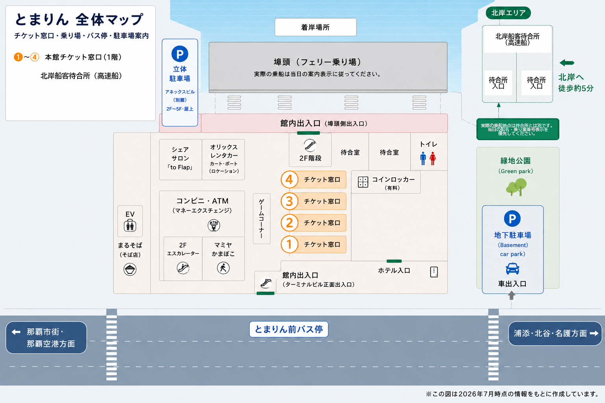The width and height of the screenshot is (605, 403).
Task: Click the マミヤかまぼこ shop icon
Action: pos(223,268)
